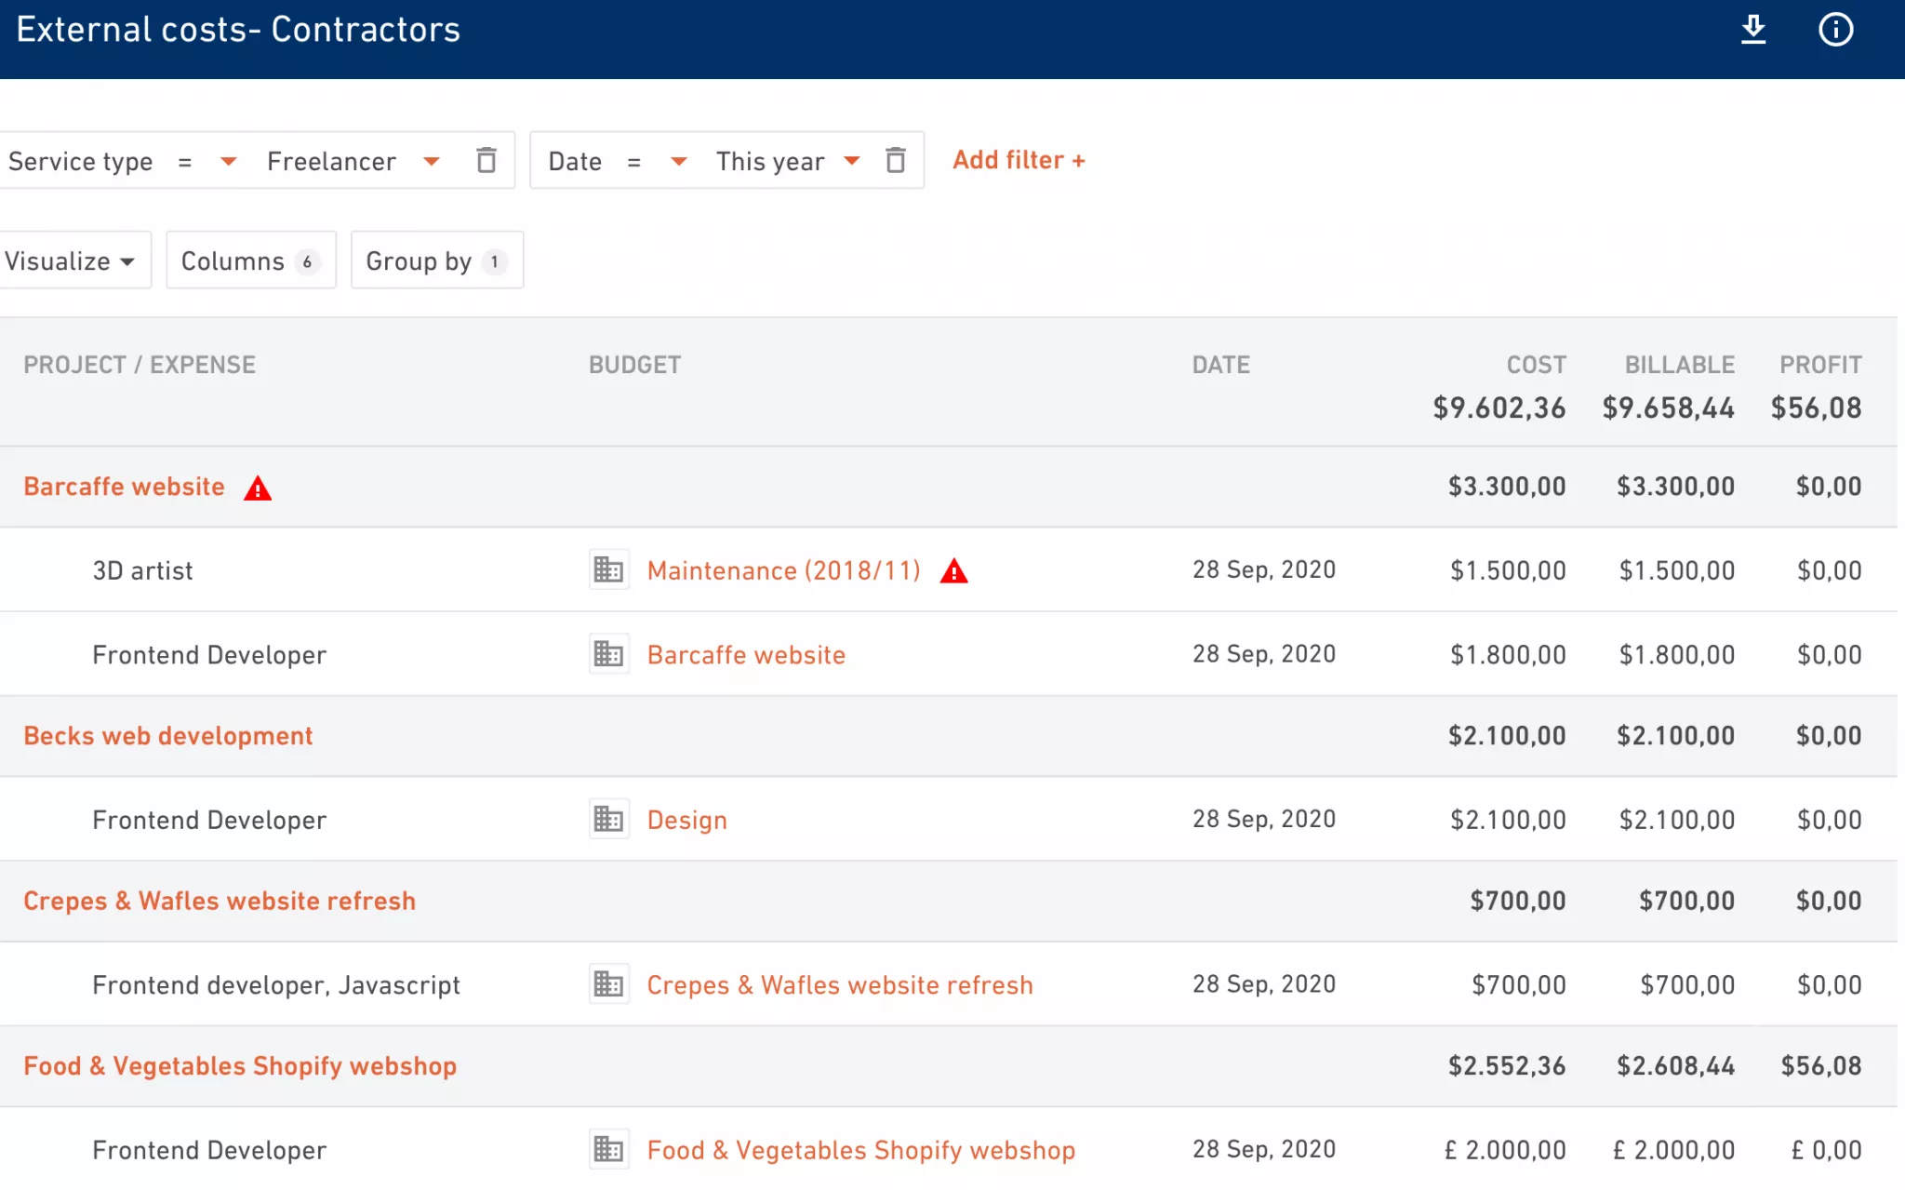Expand the This year date dropdown
Screen dimensions: 1905x1190
[x=851, y=161]
